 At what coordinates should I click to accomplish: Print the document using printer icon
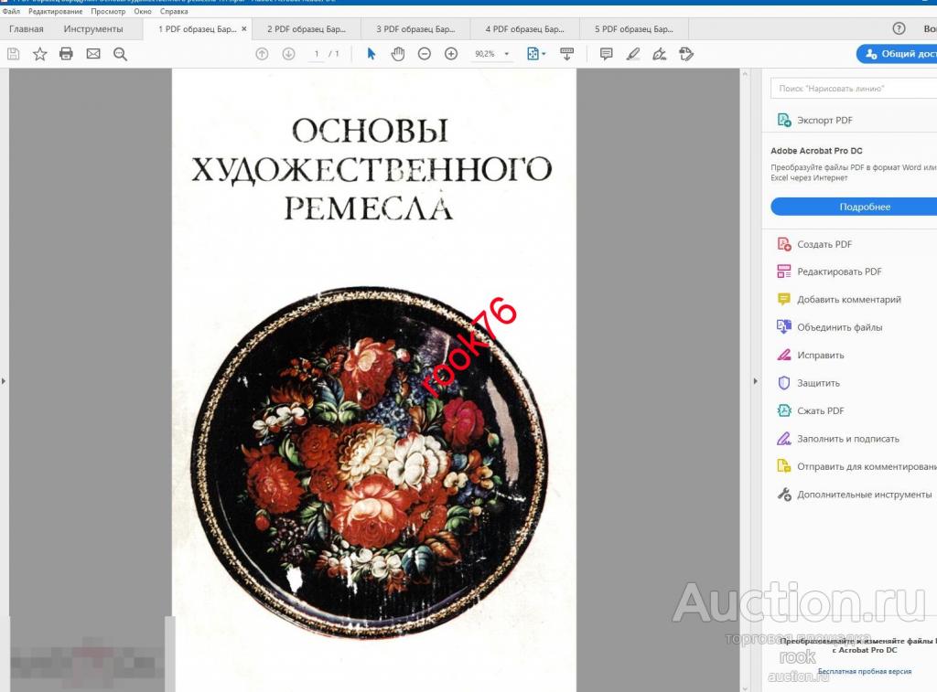point(66,54)
